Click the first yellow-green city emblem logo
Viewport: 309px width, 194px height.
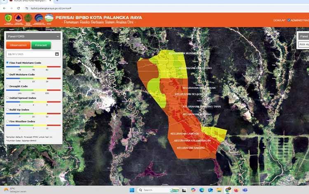point(8,19)
